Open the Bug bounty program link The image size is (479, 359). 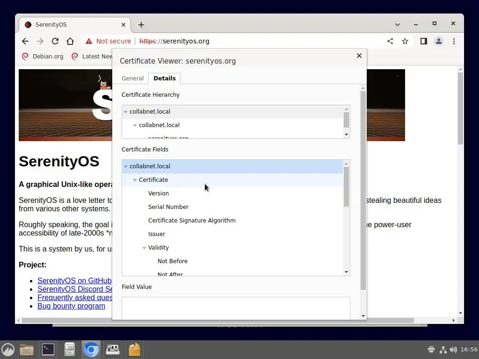pyautogui.click(x=71, y=306)
